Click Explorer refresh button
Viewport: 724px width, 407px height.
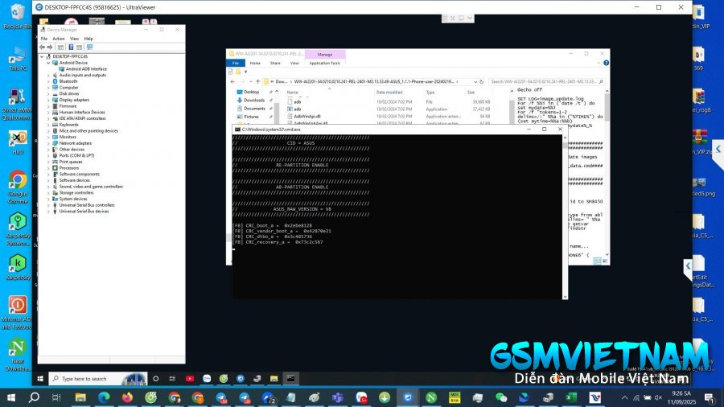pyautogui.click(x=481, y=82)
